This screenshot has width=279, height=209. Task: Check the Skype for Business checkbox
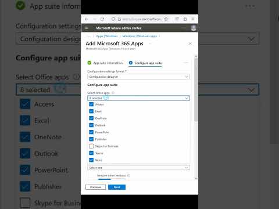point(91,146)
